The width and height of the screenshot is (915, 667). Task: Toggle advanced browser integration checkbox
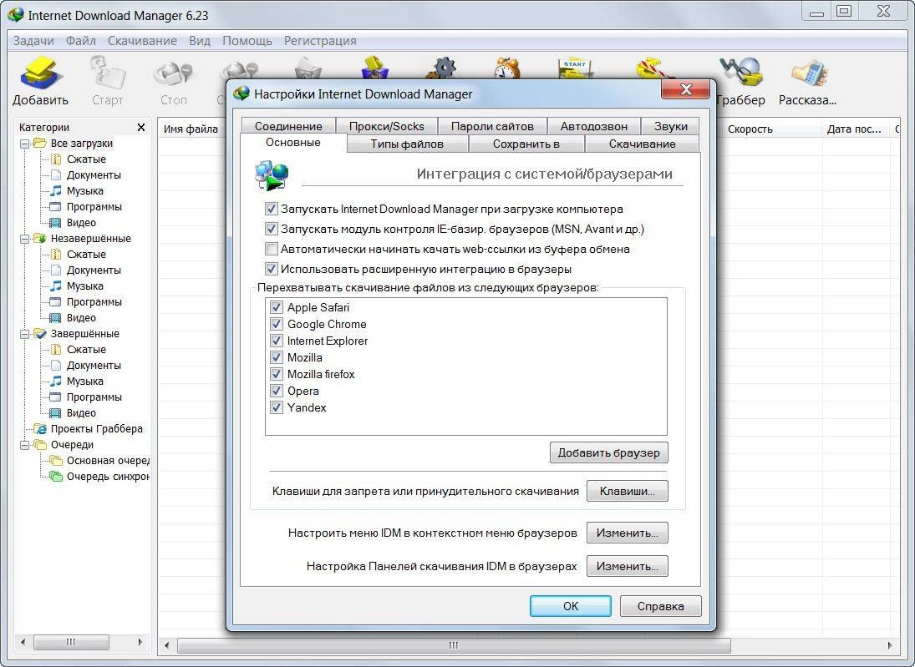(271, 269)
